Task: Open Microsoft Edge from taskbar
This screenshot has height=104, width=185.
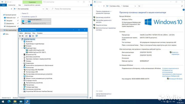Action: coord(9,101)
